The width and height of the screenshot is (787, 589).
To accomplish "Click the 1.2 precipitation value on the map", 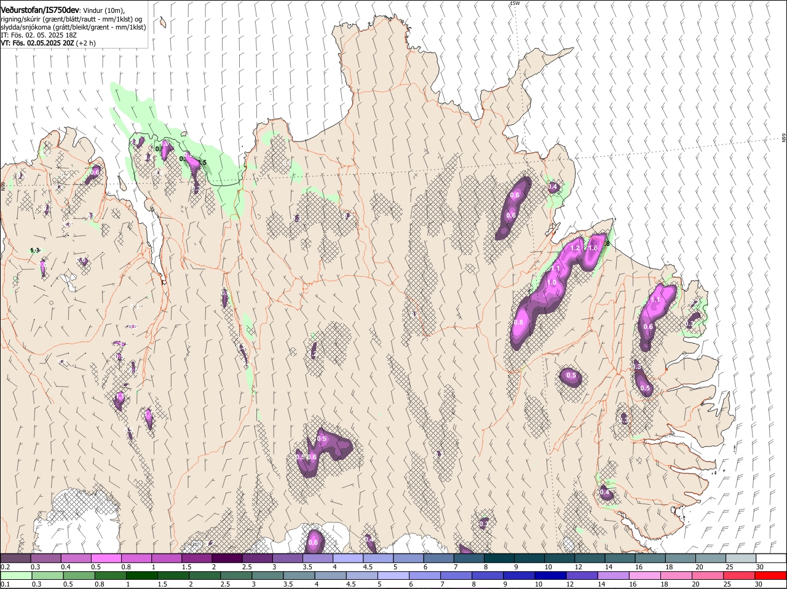I will (575, 248).
